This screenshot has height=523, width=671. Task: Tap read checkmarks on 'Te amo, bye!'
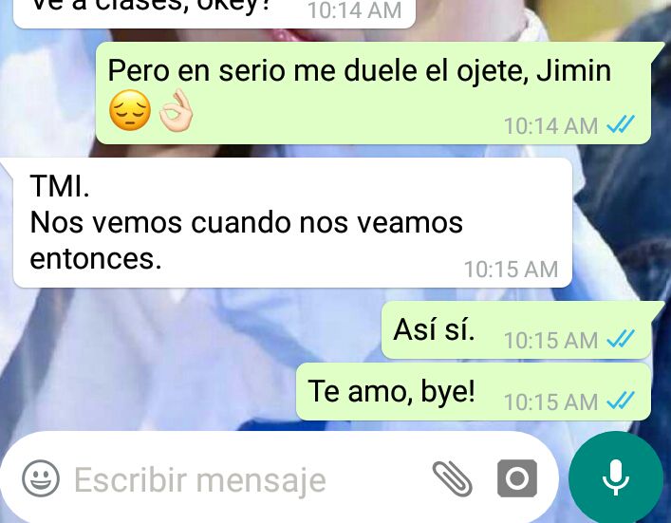621,401
